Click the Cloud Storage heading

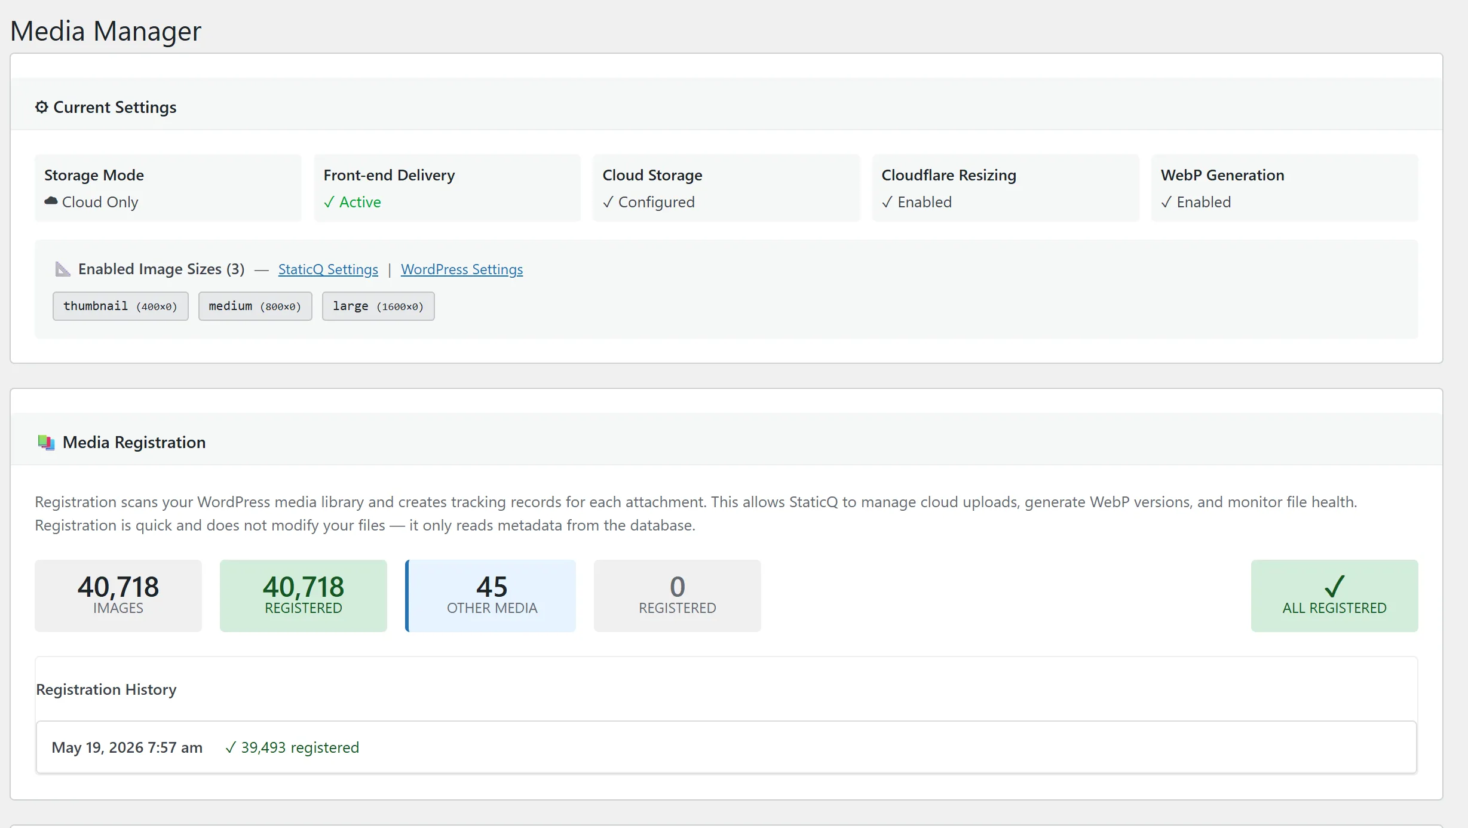click(652, 175)
